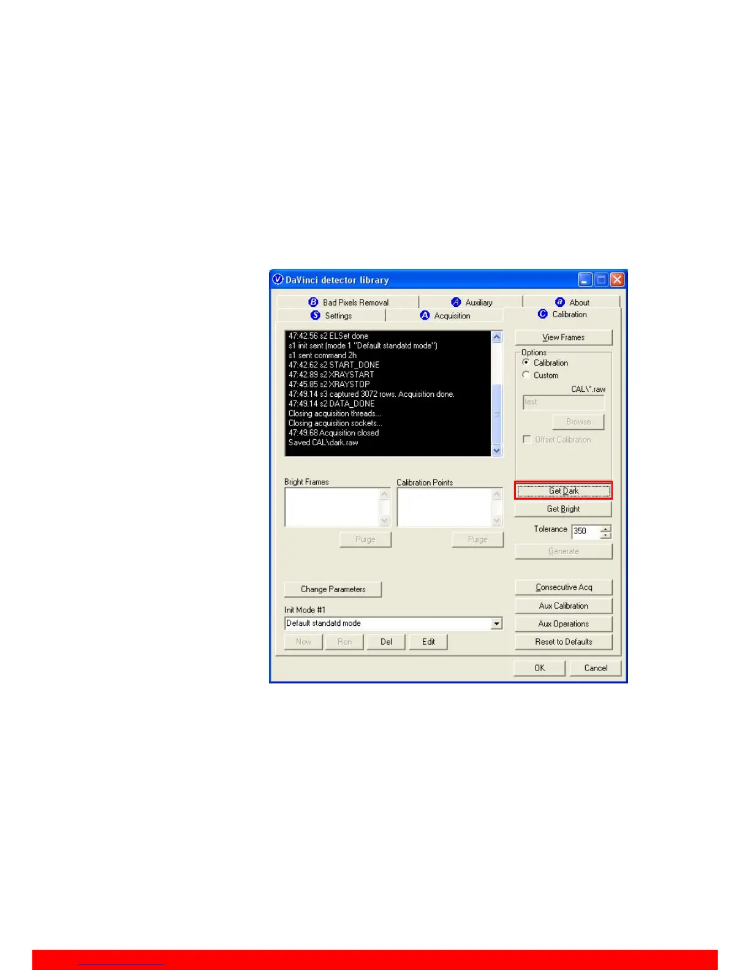The width and height of the screenshot is (750, 970).
Task: Click Get Dark button
Action: (564, 491)
